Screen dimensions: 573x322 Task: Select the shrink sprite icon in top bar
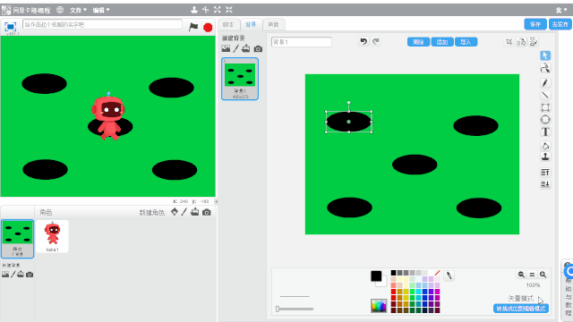click(229, 10)
